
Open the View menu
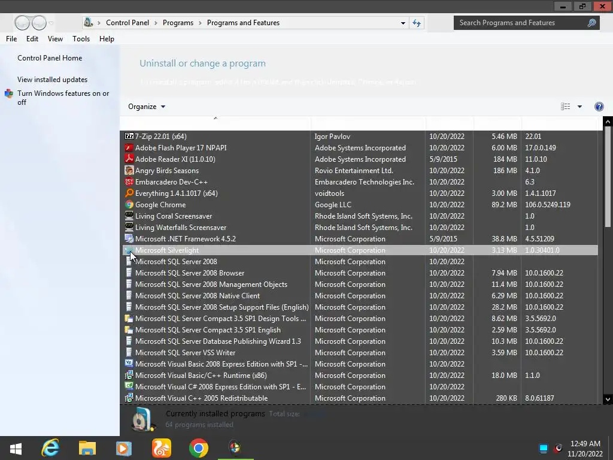pyautogui.click(x=55, y=39)
